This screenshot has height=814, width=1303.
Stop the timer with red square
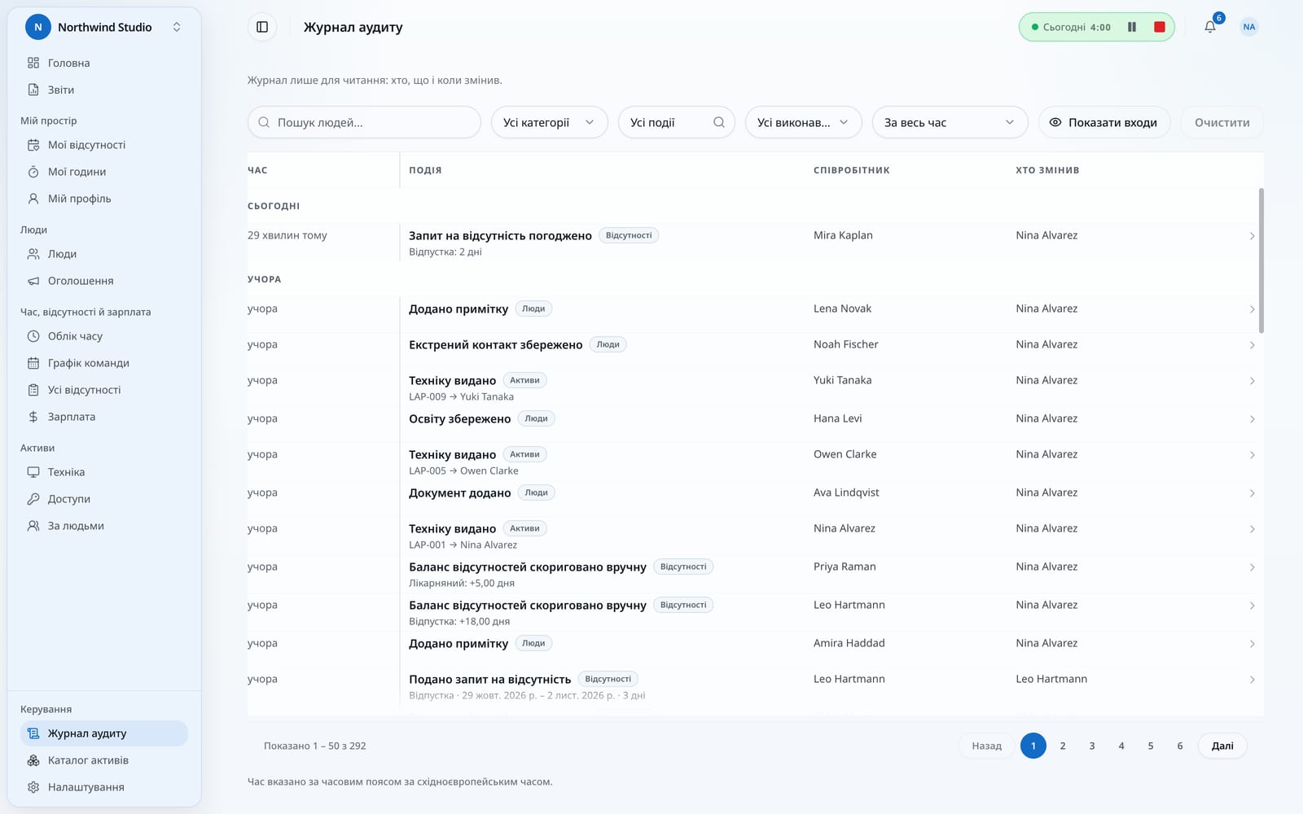[1159, 27]
